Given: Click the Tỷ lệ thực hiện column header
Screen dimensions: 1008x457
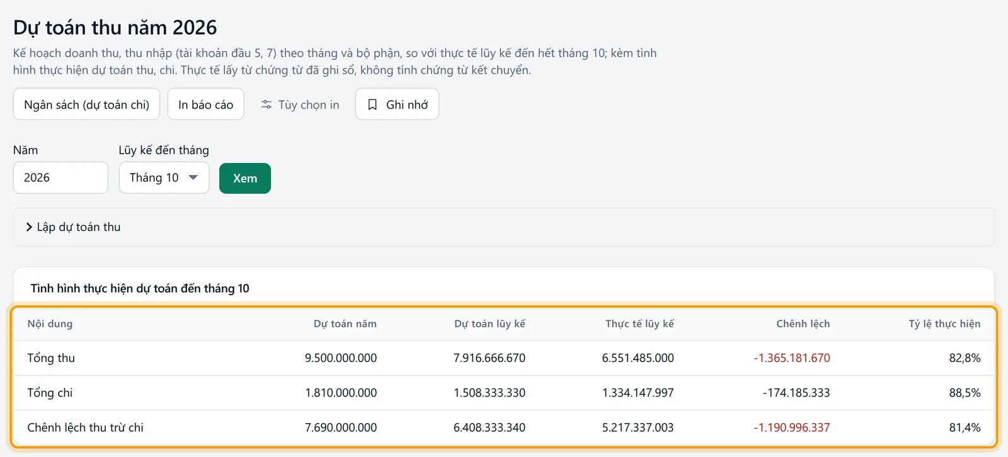Looking at the screenshot, I should tap(944, 324).
